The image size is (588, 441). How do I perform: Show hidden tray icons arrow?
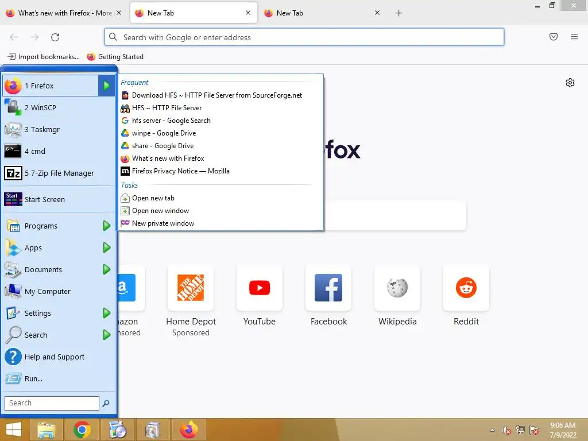[492, 430]
